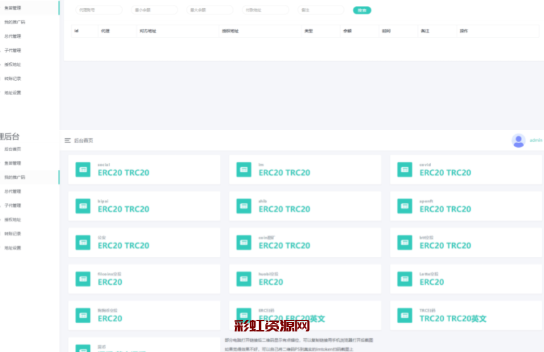The height and width of the screenshot is (352, 544).
Task: Open 后台首页 in the sidebar menu
Action: coord(13,149)
